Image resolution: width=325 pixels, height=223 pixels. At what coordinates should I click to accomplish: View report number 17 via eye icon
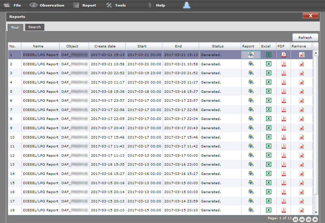coord(251,201)
